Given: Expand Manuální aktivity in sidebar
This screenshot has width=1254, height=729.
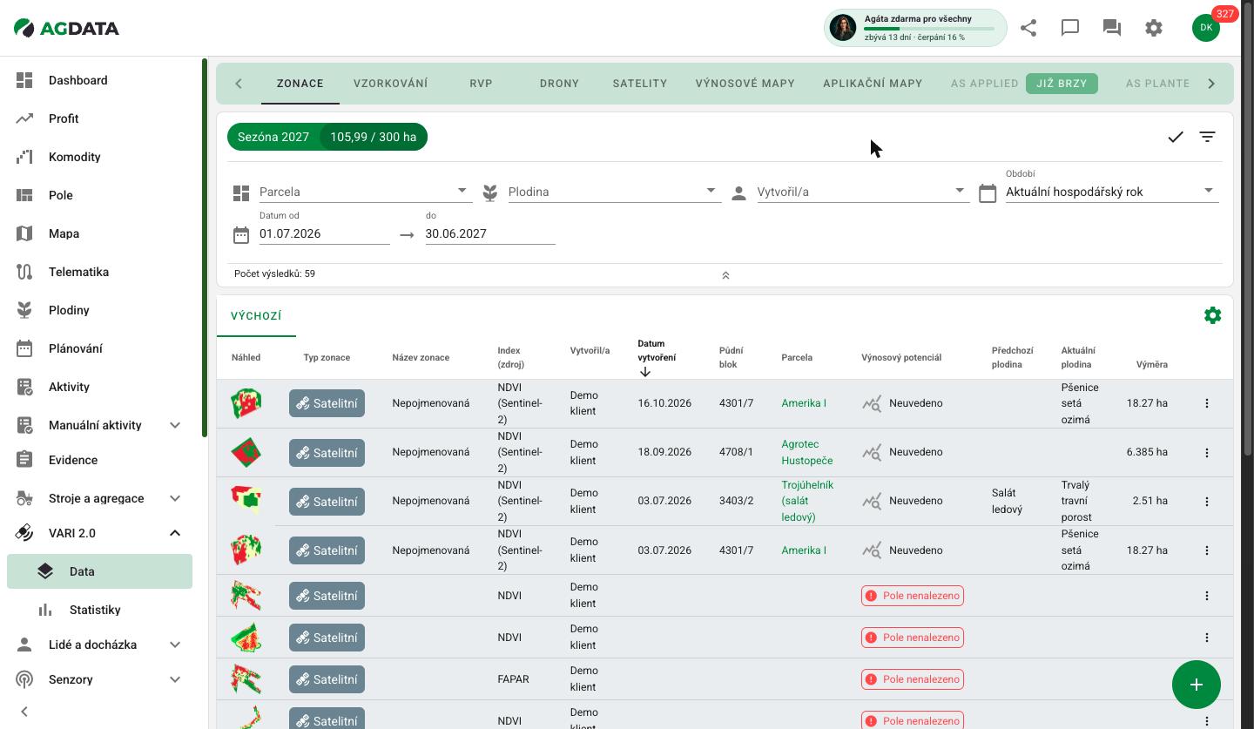Looking at the screenshot, I should (x=175, y=425).
